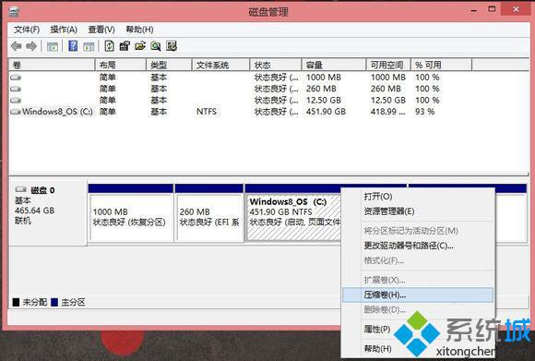The width and height of the screenshot is (535, 361).
Task: Select the 260 MB EFI partition block
Action: [x=209, y=218]
